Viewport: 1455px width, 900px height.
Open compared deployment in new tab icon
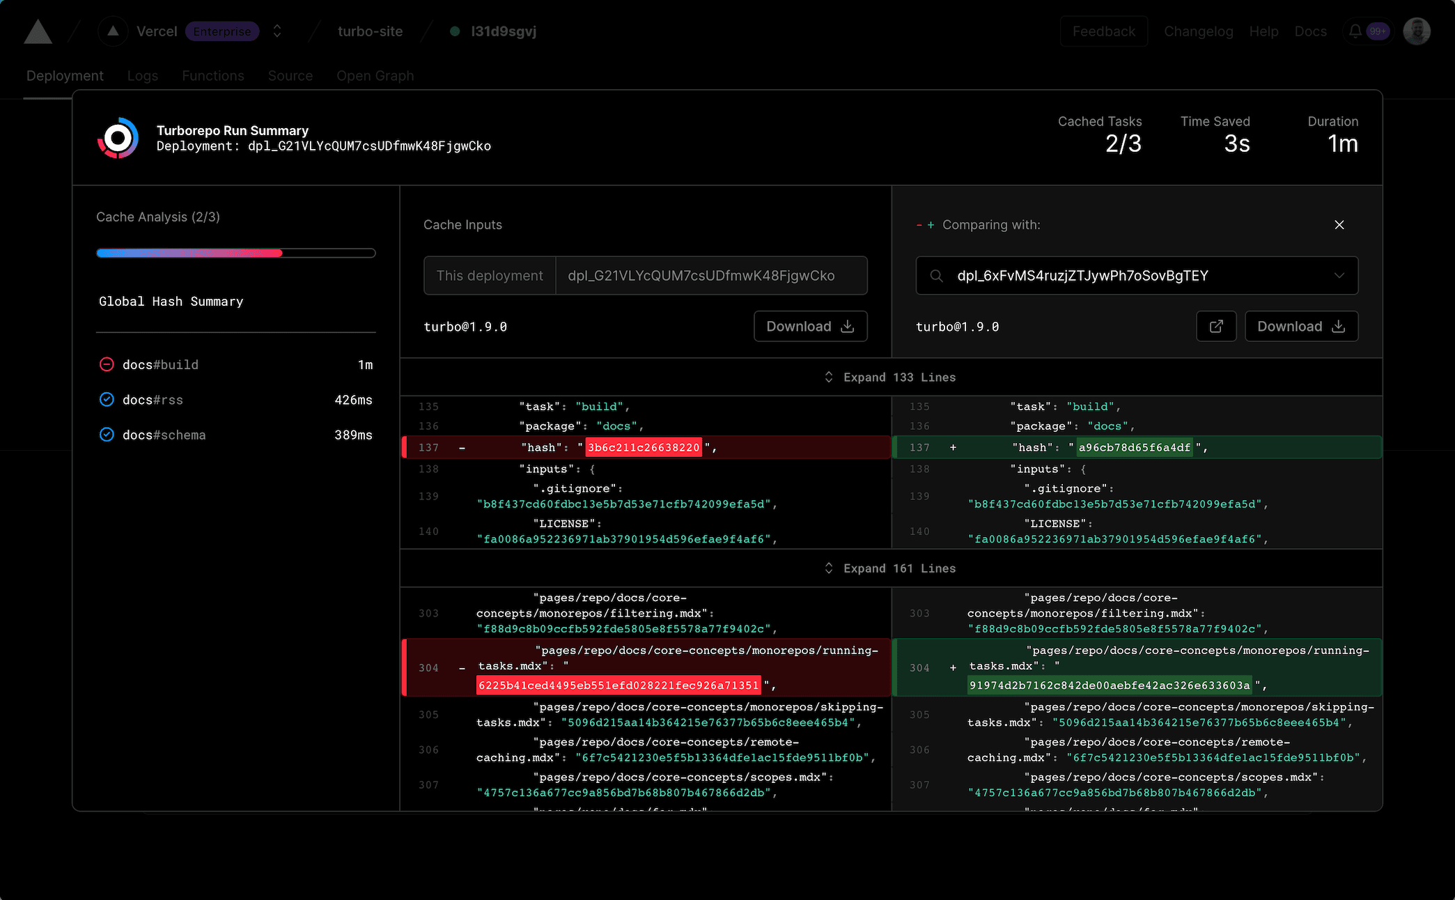click(x=1215, y=326)
